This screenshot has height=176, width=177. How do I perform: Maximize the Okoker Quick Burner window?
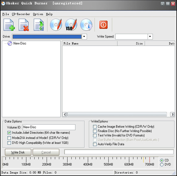pyautogui.click(x=168, y=4)
